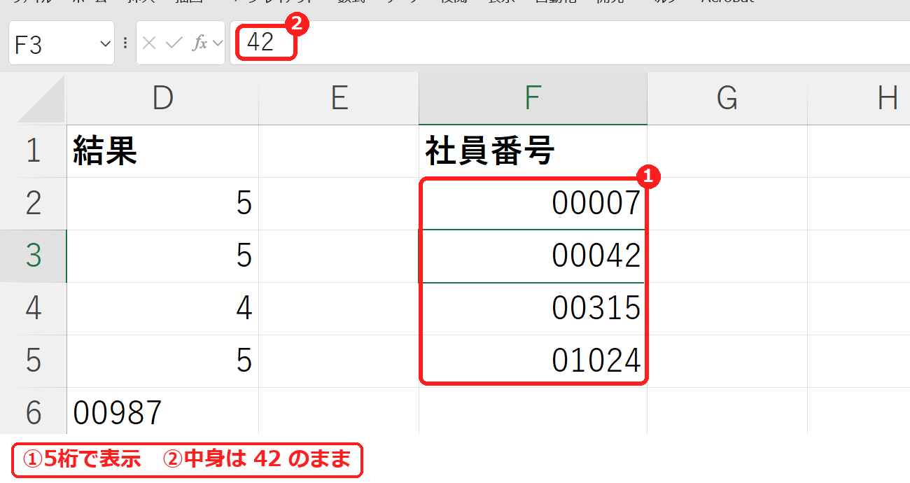Viewport: 910px width, 483px height.
Task: Select row 1 header
Action: 33,151
